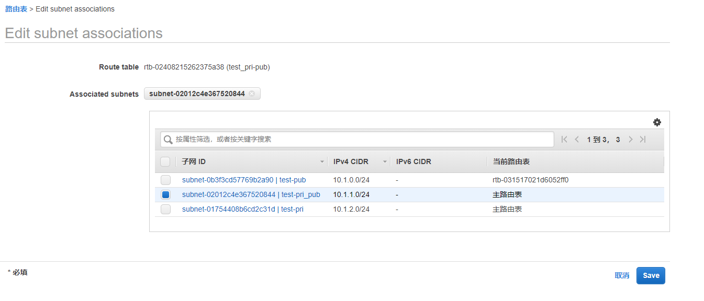Select the 10.1.1.0/24 CIDR cell
704x301 pixels.
point(351,194)
